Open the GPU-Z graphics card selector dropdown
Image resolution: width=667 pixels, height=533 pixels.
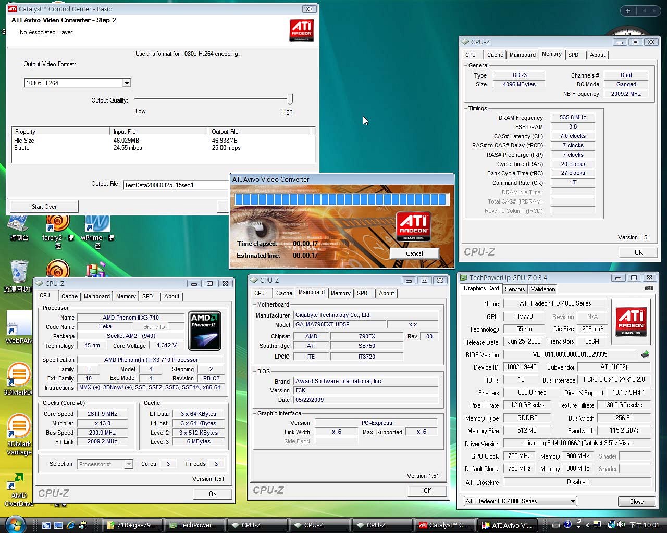pyautogui.click(x=573, y=501)
